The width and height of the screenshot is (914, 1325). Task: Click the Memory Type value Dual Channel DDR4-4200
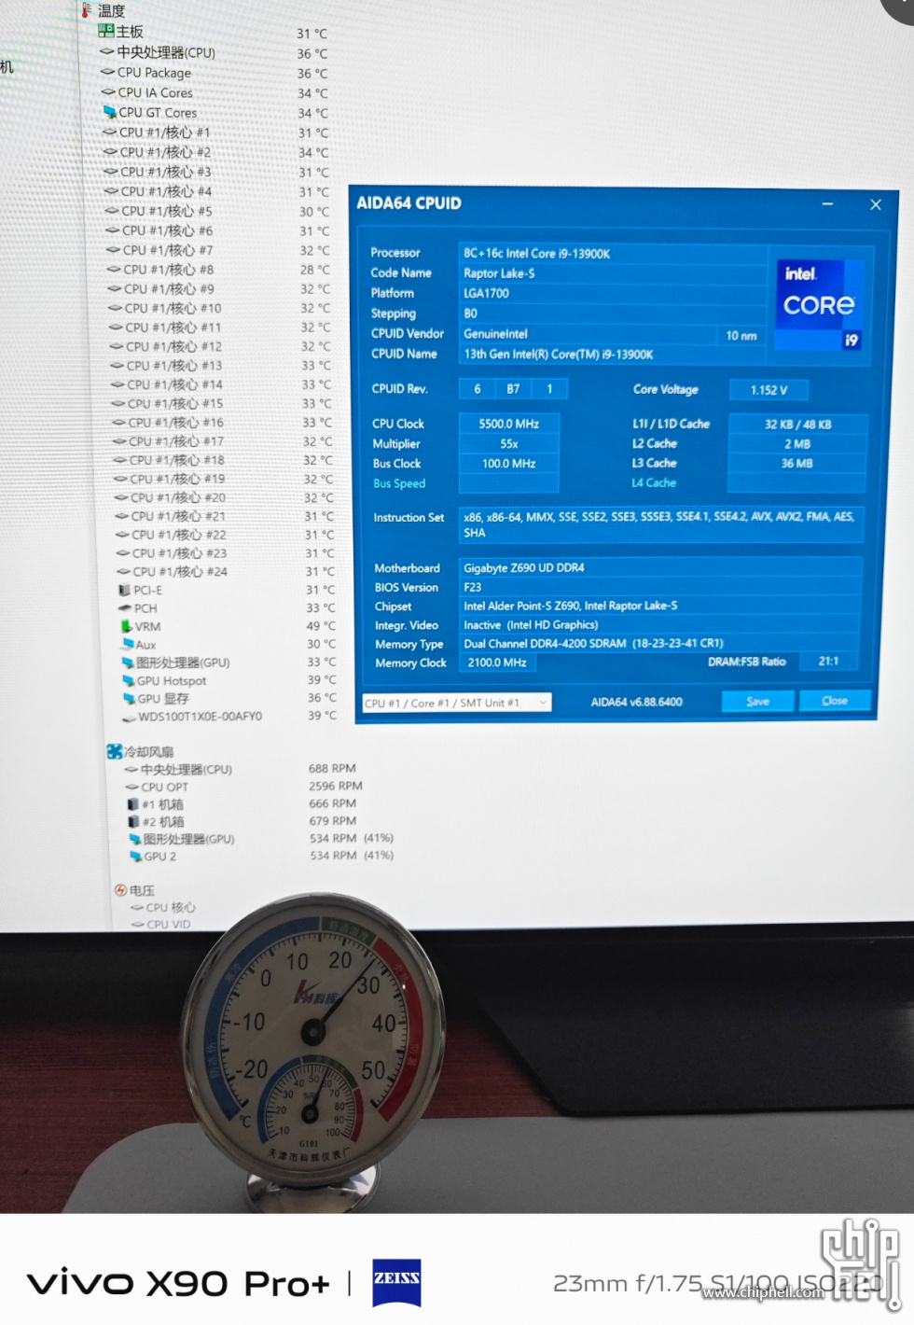660,643
